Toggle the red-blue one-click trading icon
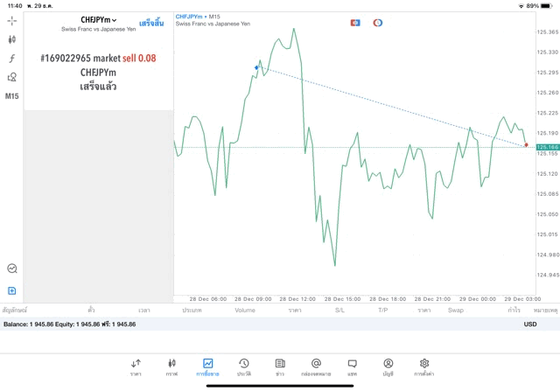This screenshot has height=391, width=560. (x=355, y=22)
